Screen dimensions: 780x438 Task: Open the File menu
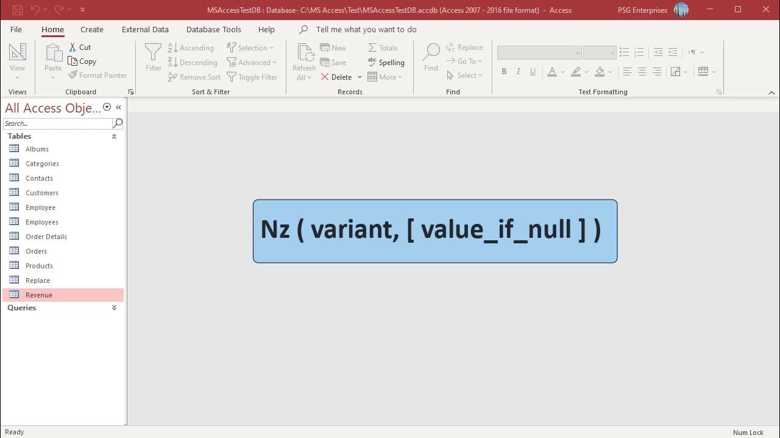[16, 29]
